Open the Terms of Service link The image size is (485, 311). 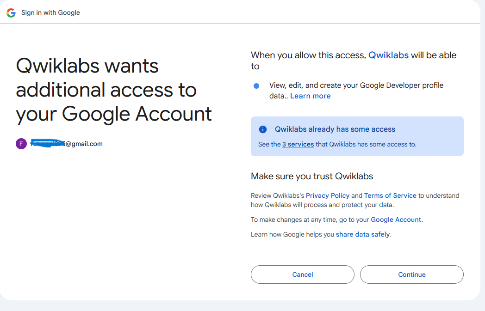[x=390, y=195]
